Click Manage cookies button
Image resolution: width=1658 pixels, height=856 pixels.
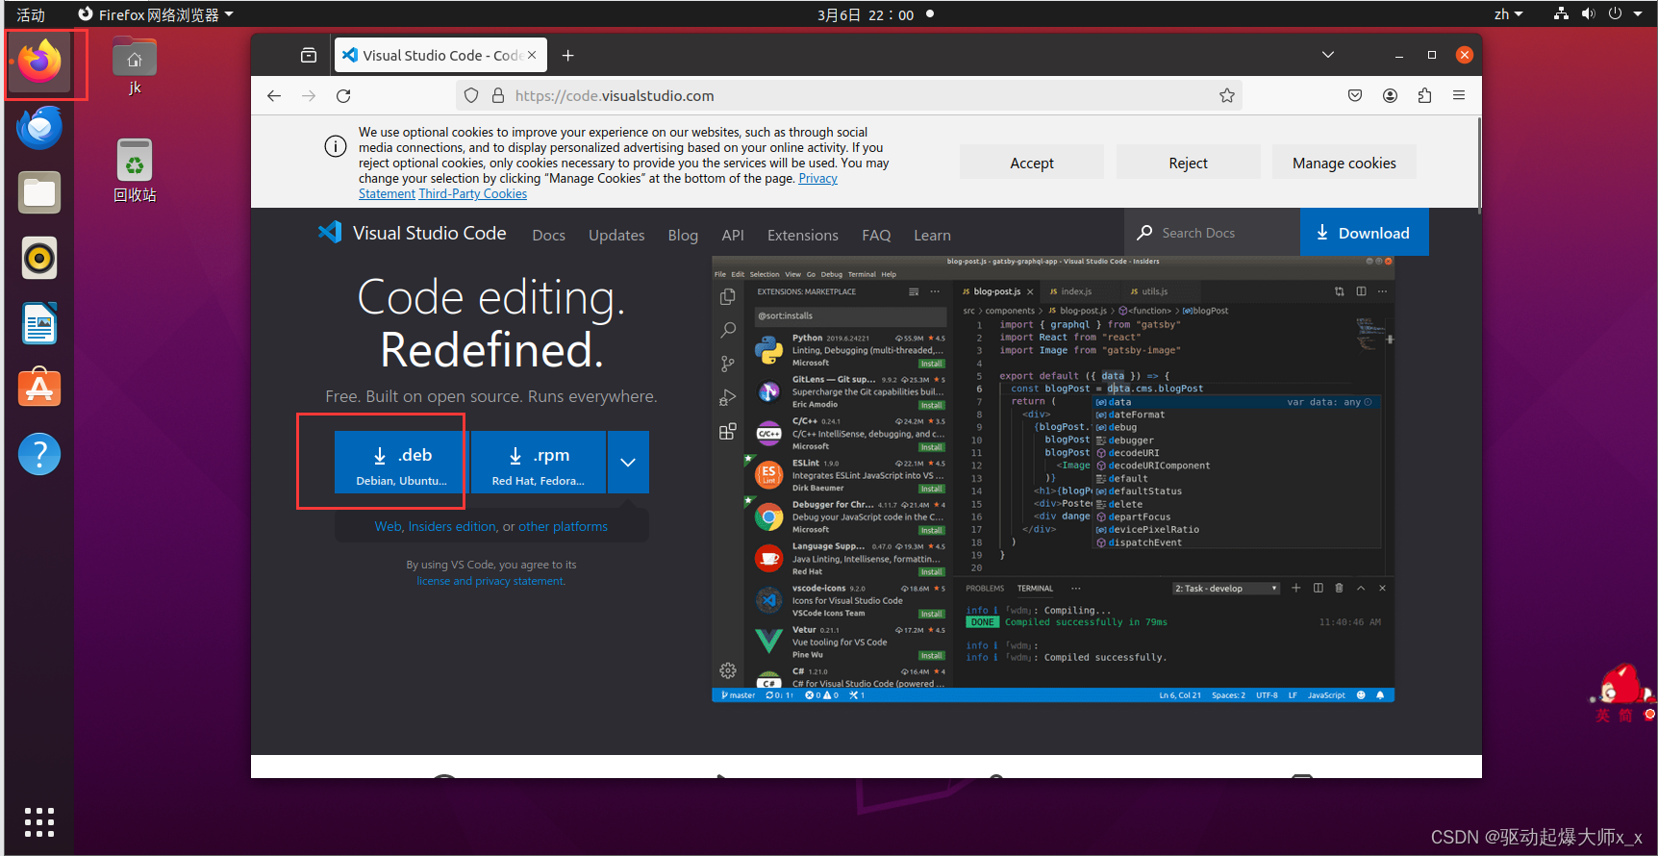pos(1344,163)
